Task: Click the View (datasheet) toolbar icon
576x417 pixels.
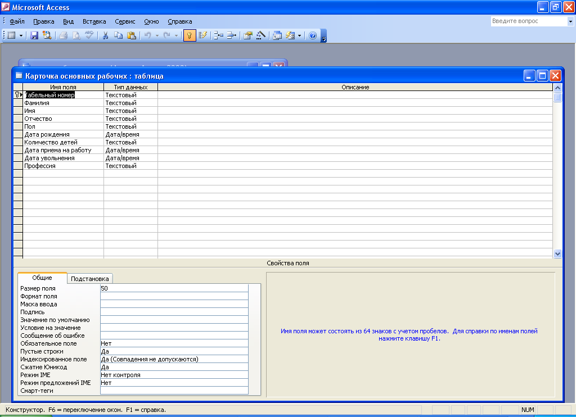Action: [x=11, y=35]
